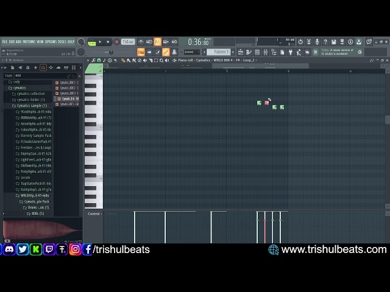Open the project picker icon
Image resolution: width=390 pixels, height=292 pixels.
[x=282, y=52]
